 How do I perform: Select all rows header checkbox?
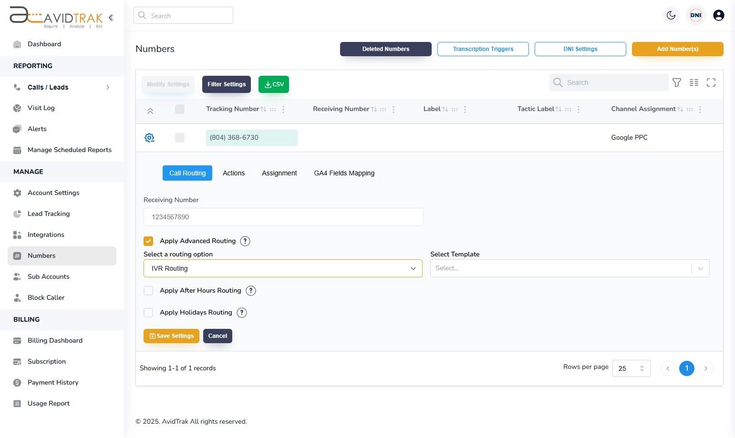tap(180, 109)
